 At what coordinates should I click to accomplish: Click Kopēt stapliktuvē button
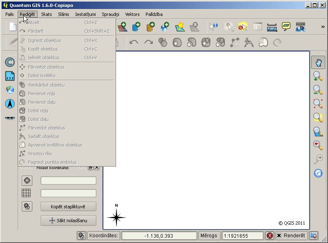pyautogui.click(x=68, y=207)
